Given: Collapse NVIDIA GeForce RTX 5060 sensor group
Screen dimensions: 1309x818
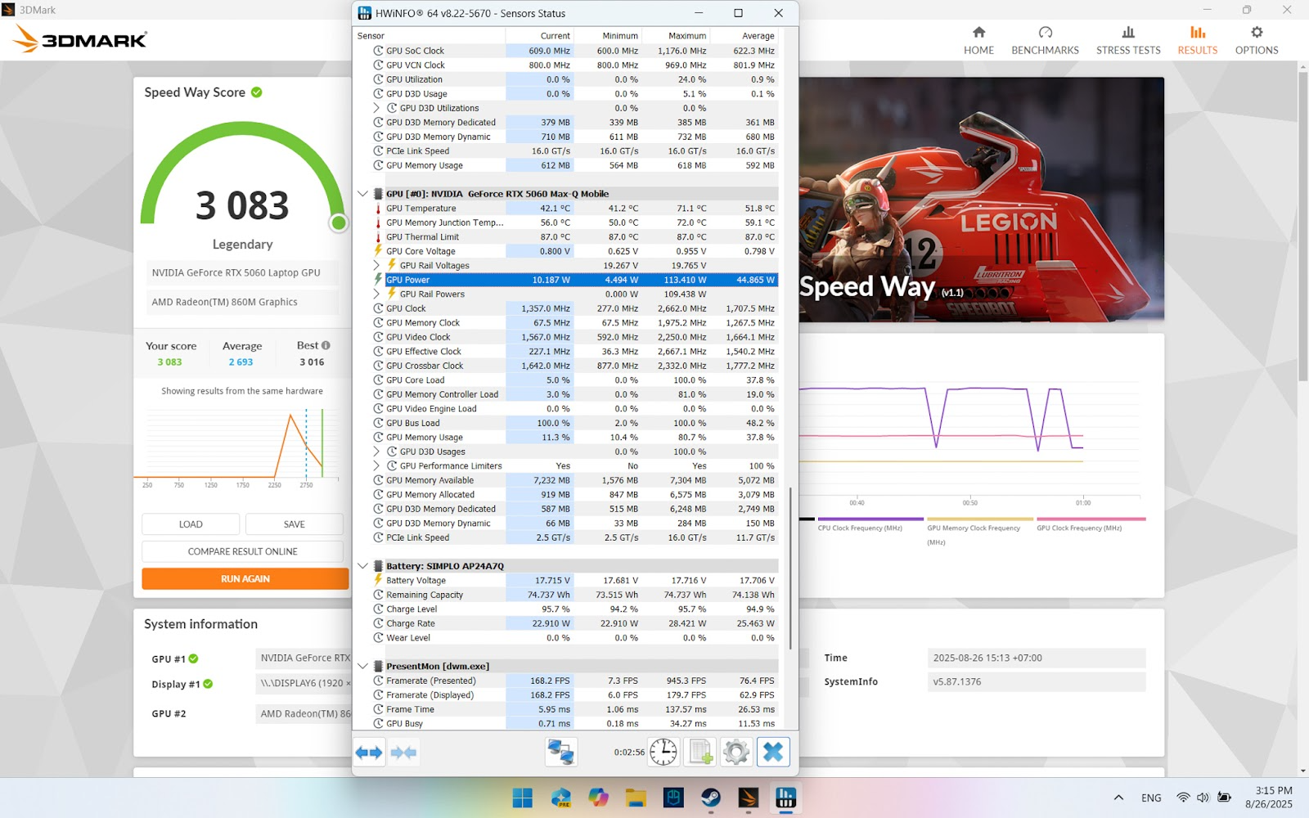Looking at the screenshot, I should pyautogui.click(x=363, y=194).
